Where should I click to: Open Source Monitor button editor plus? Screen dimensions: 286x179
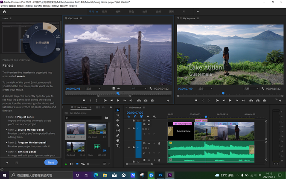click(x=168, y=101)
